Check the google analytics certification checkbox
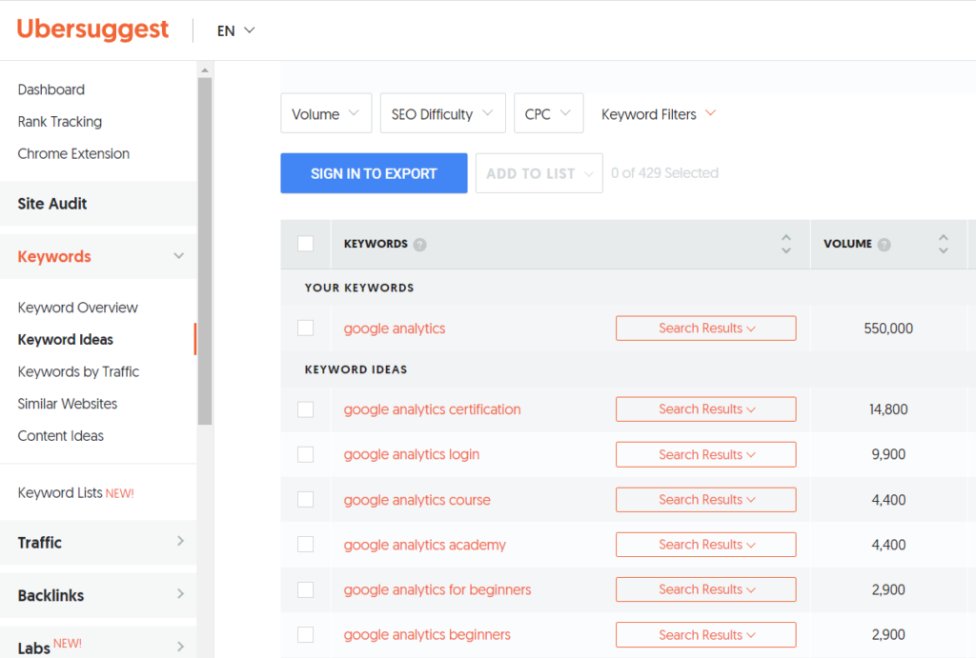This screenshot has width=976, height=658. coord(306,409)
